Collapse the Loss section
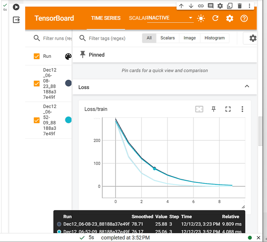The image size is (267, 242). pyautogui.click(x=247, y=86)
